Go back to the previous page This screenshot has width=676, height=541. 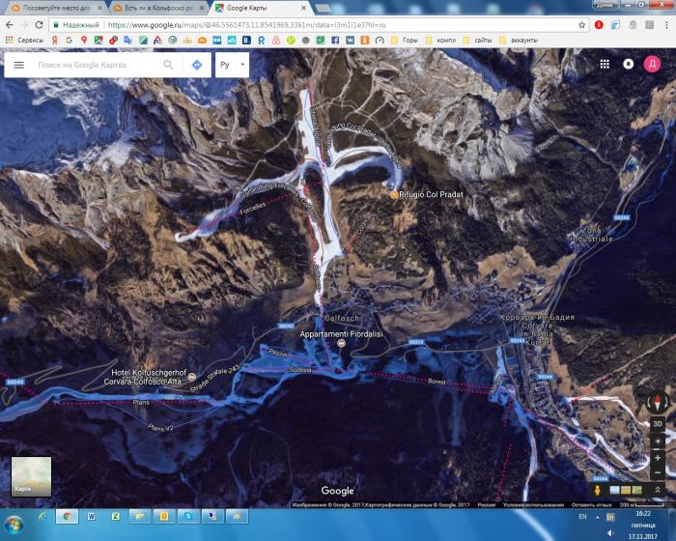pyautogui.click(x=10, y=25)
